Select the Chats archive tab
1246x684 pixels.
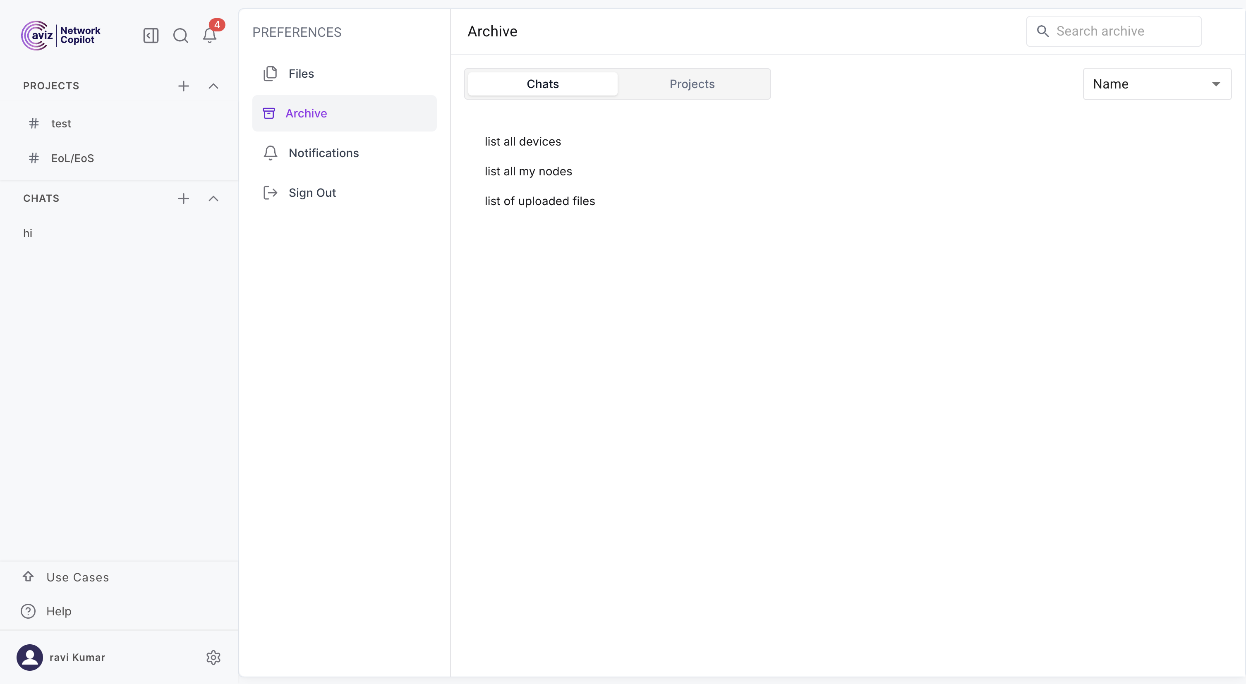[x=542, y=84]
